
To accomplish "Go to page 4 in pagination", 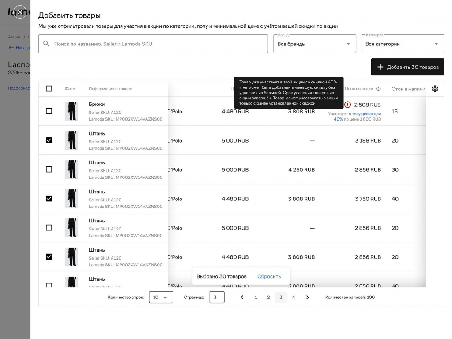I will pyautogui.click(x=294, y=298).
